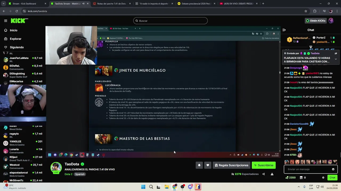Image resolution: width=341 pixels, height=191 pixels.
Task: Share the stream with share icon
Action: 263,174
